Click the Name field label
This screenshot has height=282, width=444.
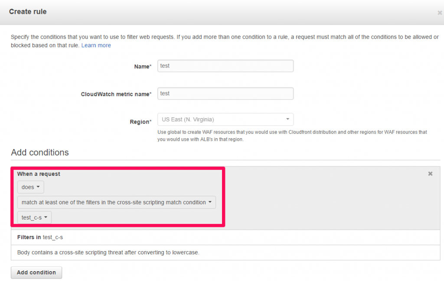pyautogui.click(x=143, y=66)
